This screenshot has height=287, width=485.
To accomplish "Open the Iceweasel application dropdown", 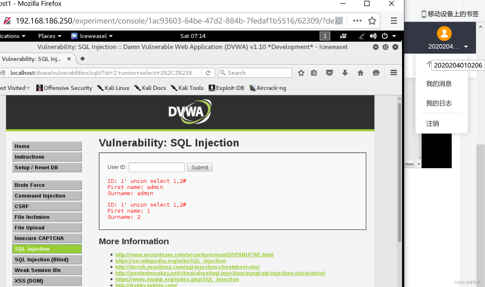I will pyautogui.click(x=92, y=36).
